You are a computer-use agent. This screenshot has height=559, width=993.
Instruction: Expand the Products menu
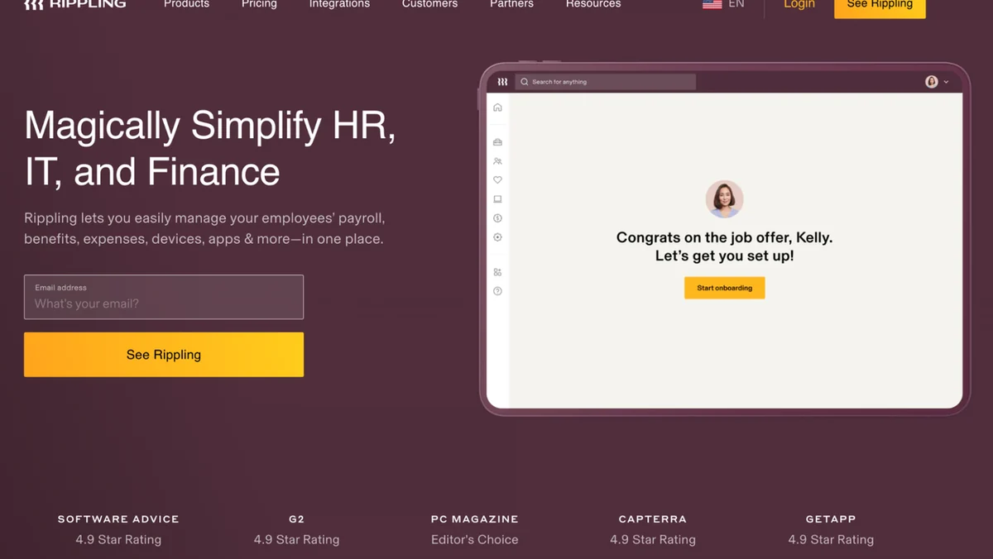(186, 4)
